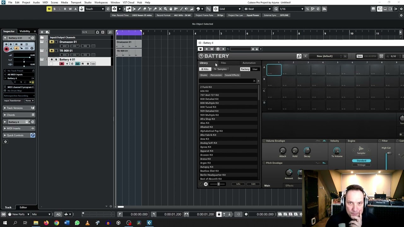Screen dimensions: 404x227
Task: Add a new track with plus icon
Action: pos(42,32)
